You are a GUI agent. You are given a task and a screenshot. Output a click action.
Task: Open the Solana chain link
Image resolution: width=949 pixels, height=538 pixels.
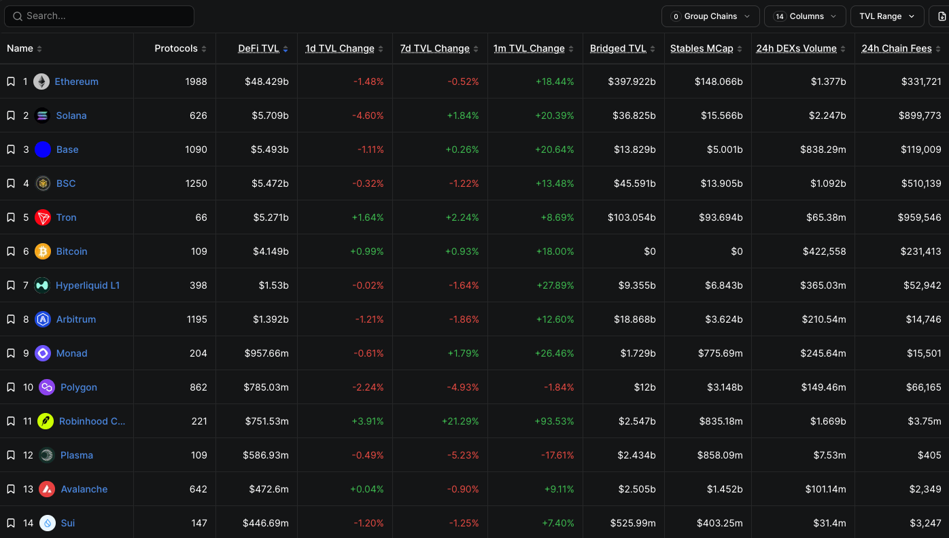tap(71, 115)
